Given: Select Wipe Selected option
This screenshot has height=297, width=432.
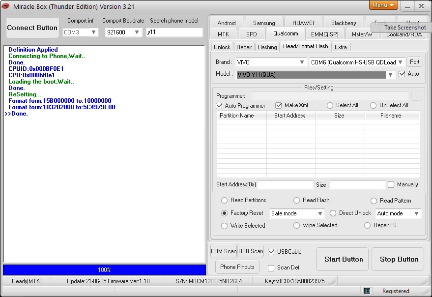Looking at the screenshot, I should pos(296,226).
